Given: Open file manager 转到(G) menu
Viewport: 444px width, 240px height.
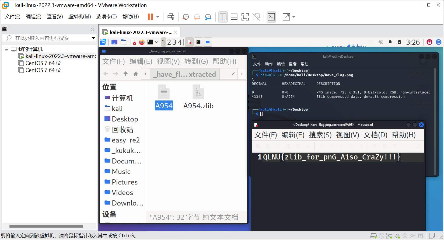Looking at the screenshot, I should tap(196, 61).
